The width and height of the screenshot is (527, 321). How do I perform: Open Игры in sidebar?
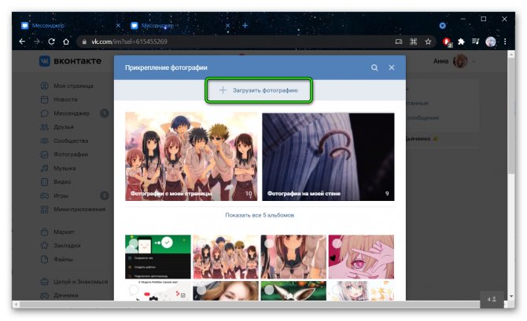tap(54, 195)
